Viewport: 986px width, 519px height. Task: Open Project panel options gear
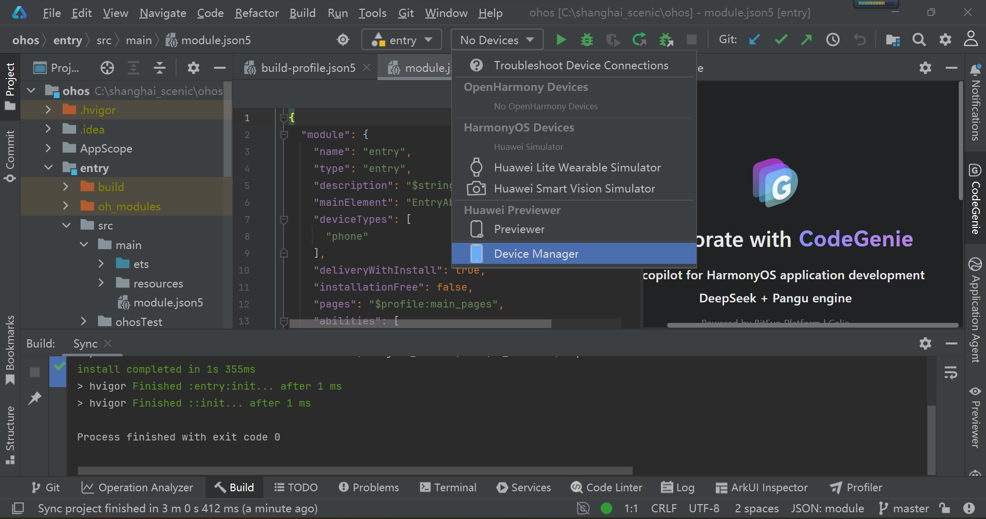pos(193,67)
